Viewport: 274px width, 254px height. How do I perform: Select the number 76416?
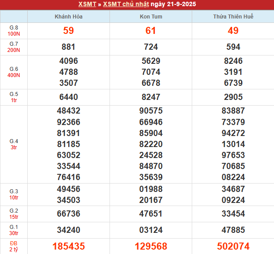click(x=69, y=177)
